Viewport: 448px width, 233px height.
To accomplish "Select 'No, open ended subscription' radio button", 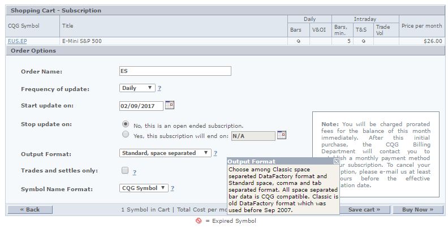I will point(126,124).
